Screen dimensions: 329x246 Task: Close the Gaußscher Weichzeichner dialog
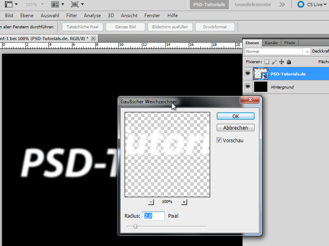(x=250, y=100)
